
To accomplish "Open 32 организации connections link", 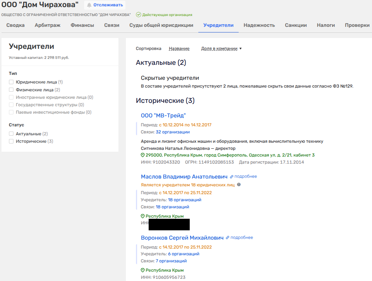I will 173,132.
